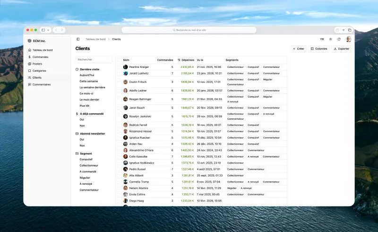This screenshot has height=232, width=378.
Task: Click the ECM Inc. logo icon
Action: tap(30, 41)
